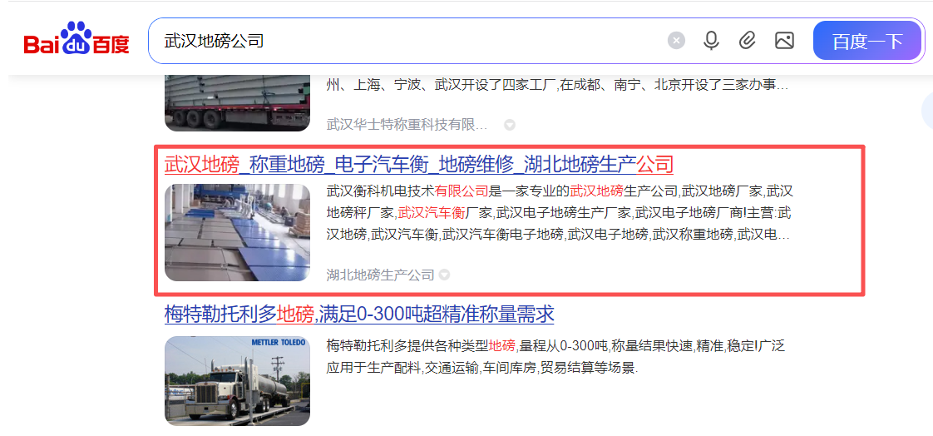
Task: Open image search via picture icon
Action: click(x=784, y=41)
